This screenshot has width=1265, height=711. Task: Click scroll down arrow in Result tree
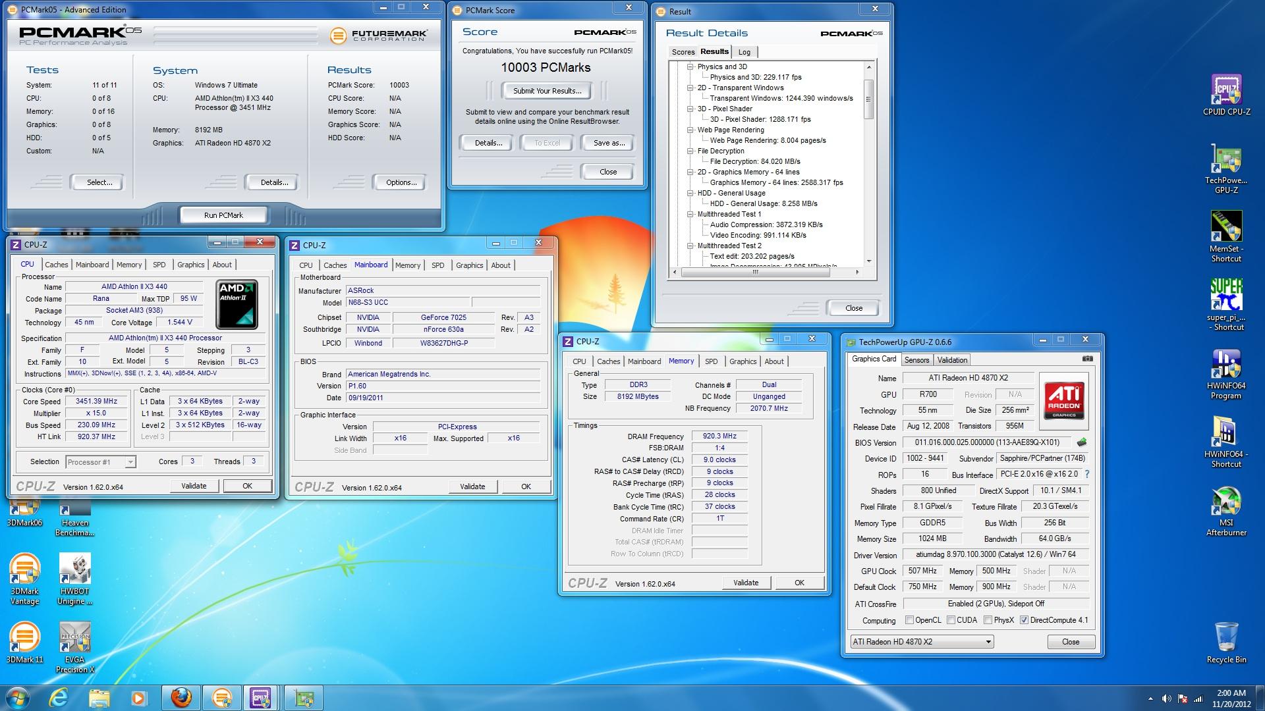click(868, 261)
